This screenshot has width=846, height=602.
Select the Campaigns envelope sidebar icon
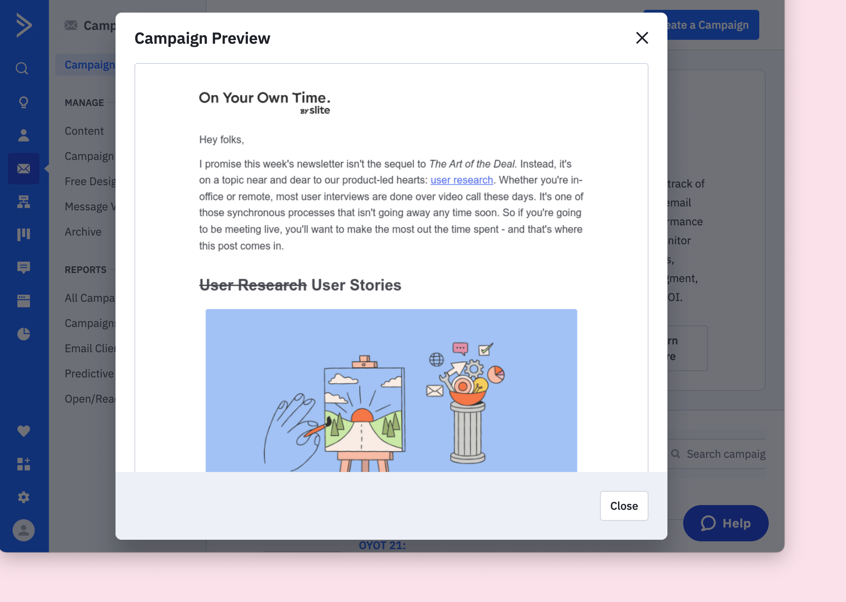coord(24,169)
